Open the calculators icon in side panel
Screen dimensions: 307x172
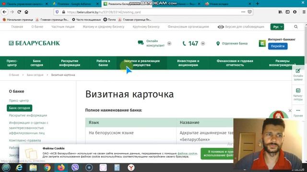click(298, 90)
